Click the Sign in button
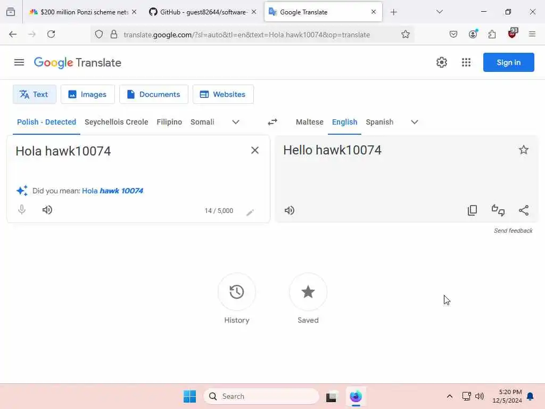 point(508,62)
